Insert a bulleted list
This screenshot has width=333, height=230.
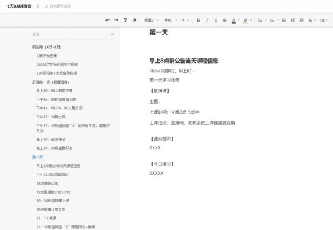[272, 21]
